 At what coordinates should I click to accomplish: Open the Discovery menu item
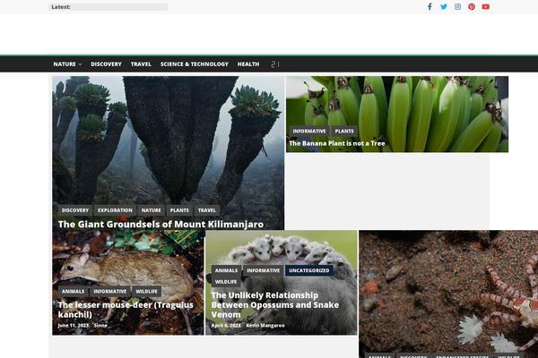click(106, 64)
